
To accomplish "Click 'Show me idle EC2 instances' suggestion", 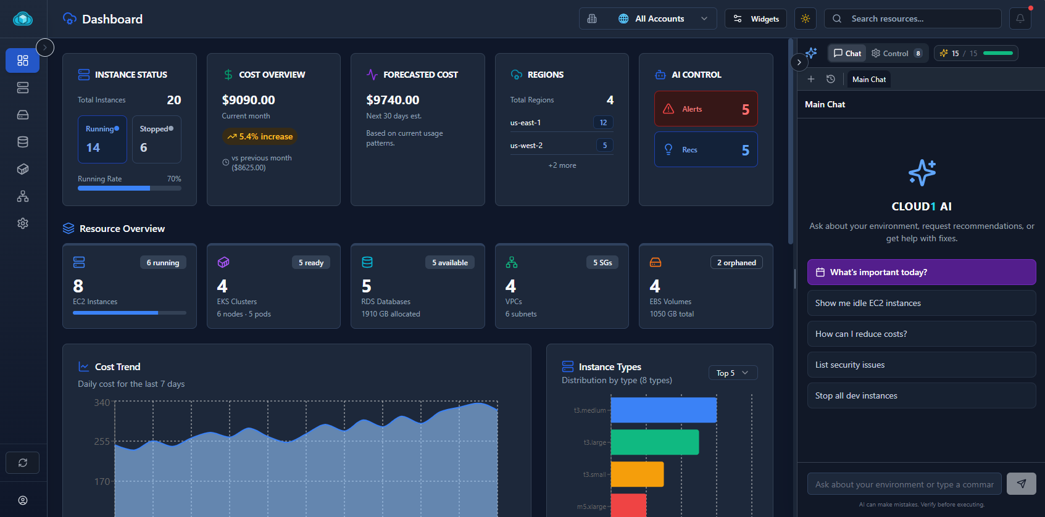I will pos(922,303).
